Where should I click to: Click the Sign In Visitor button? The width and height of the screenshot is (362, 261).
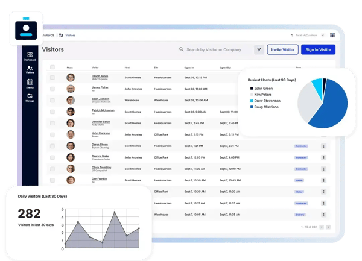point(318,49)
